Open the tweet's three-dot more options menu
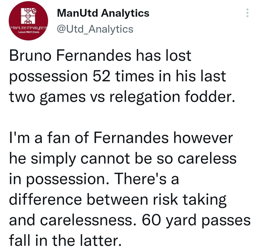This screenshot has width=262, height=247. click(x=247, y=13)
